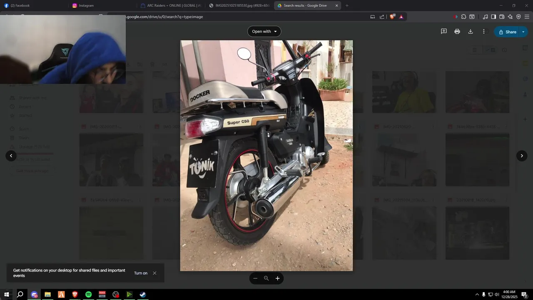Open Windows Start menu
The height and width of the screenshot is (300, 533).
(7, 295)
